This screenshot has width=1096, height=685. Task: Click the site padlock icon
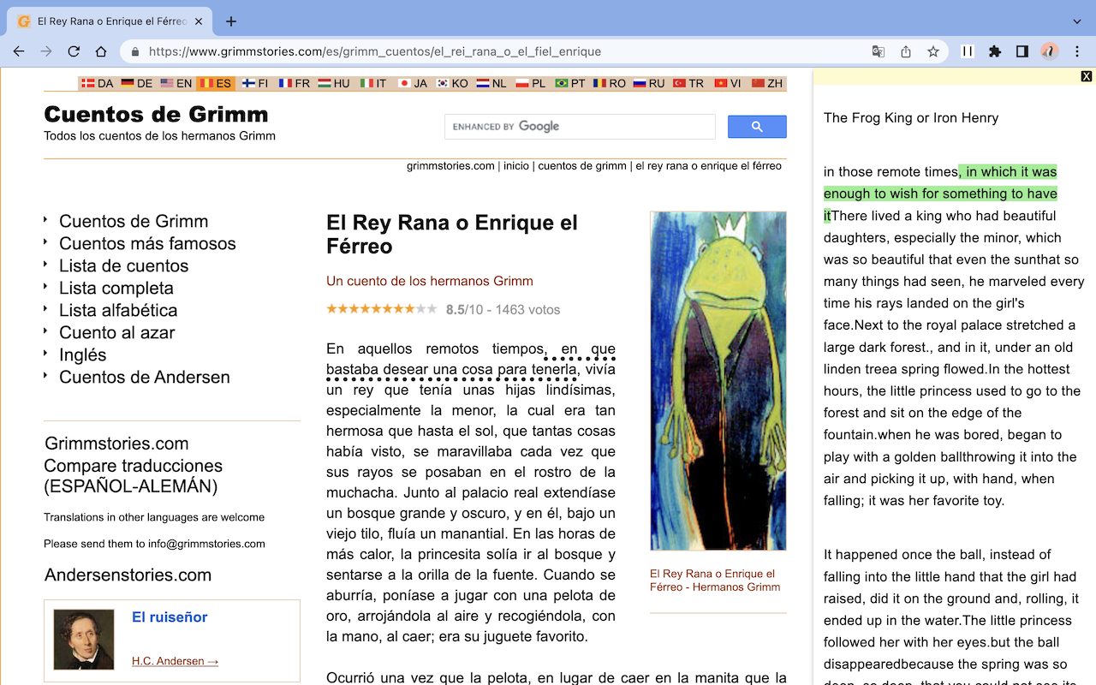click(x=135, y=51)
